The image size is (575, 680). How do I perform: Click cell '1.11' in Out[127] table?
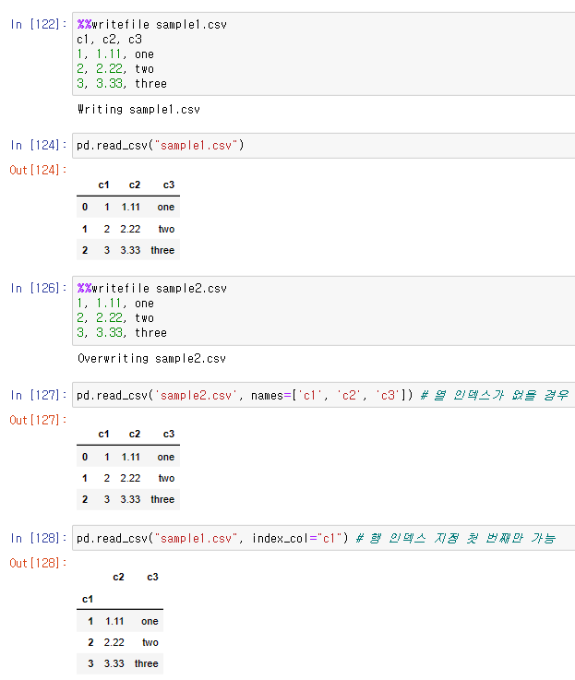[131, 457]
